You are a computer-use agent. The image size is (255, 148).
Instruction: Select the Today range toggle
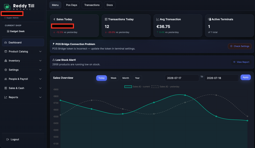[101, 78]
